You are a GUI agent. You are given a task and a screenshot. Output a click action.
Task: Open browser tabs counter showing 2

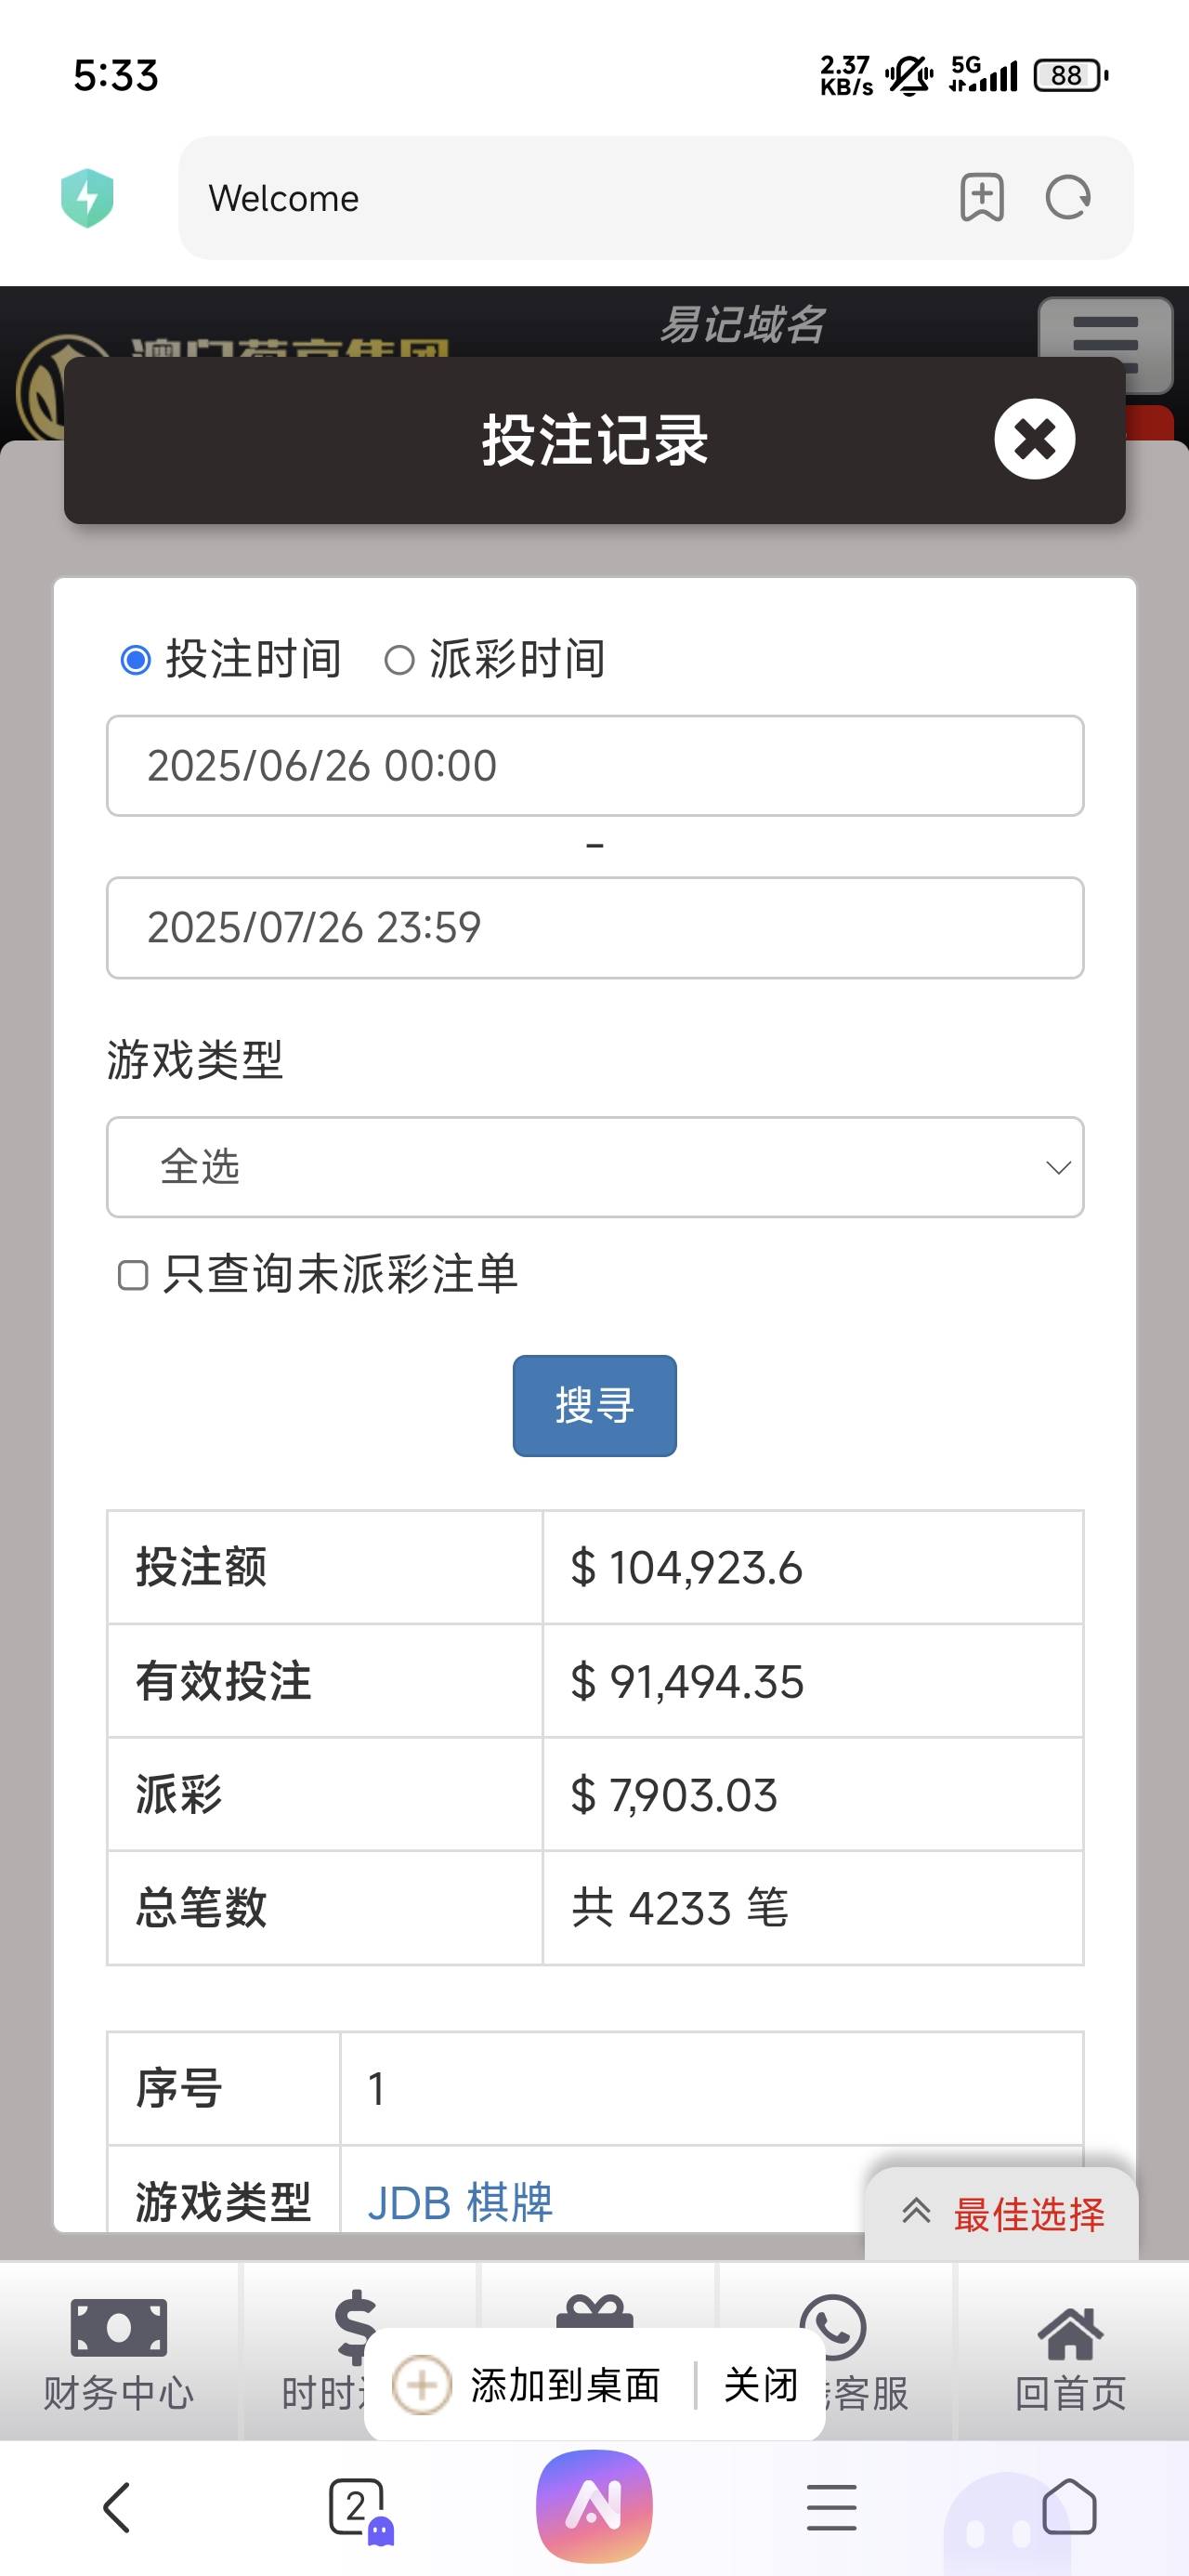tap(358, 2508)
